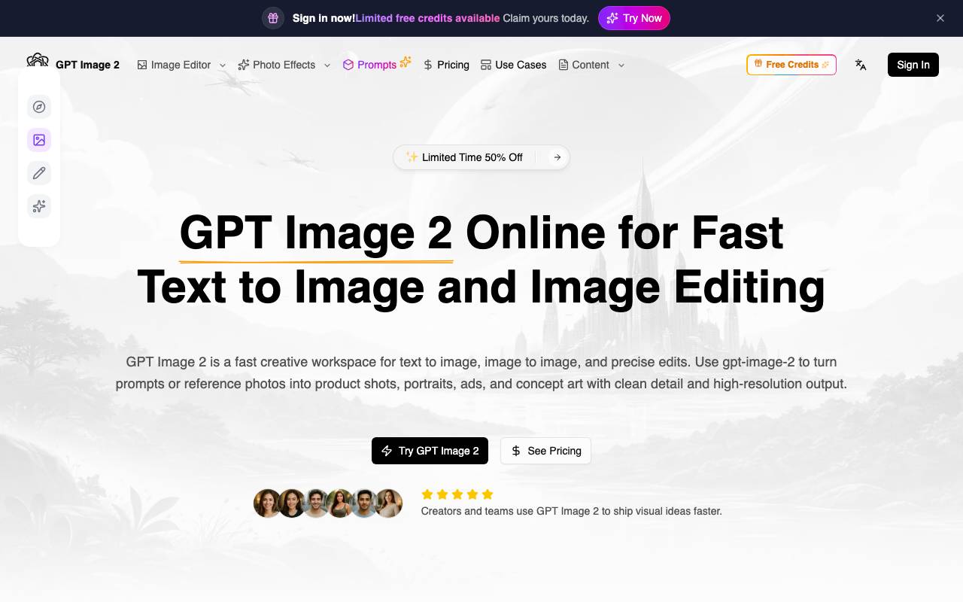Expand the Photo Effects menu
Image resolution: width=963 pixels, height=602 pixels.
(284, 65)
